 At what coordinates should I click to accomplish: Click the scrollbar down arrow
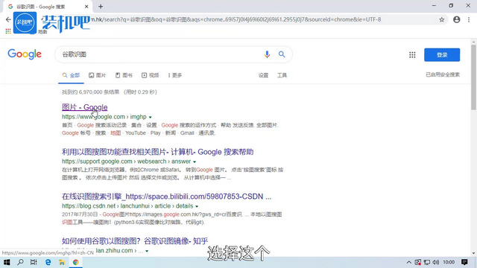[473, 253]
